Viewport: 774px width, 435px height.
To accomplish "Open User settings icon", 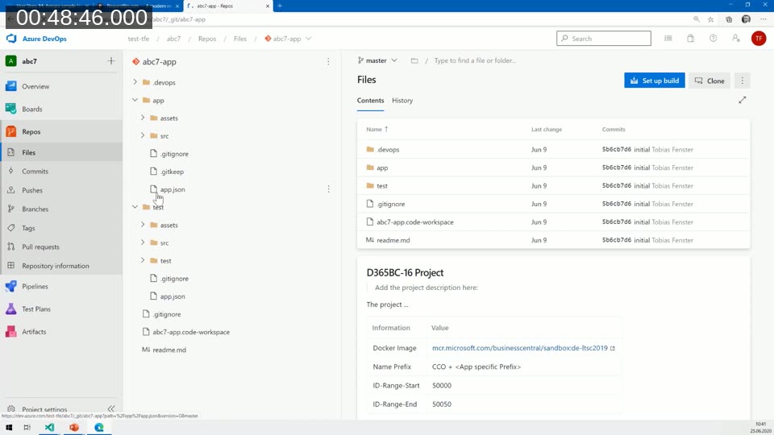I will 736,38.
